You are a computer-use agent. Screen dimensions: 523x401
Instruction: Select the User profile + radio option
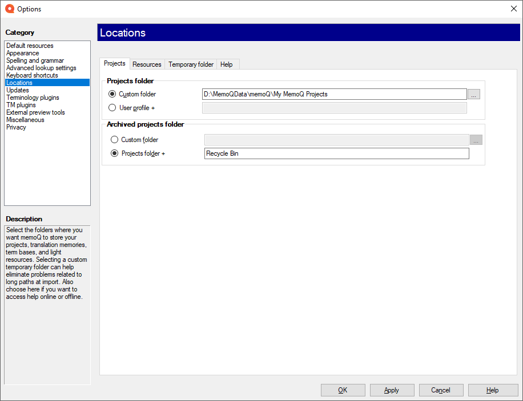[112, 108]
